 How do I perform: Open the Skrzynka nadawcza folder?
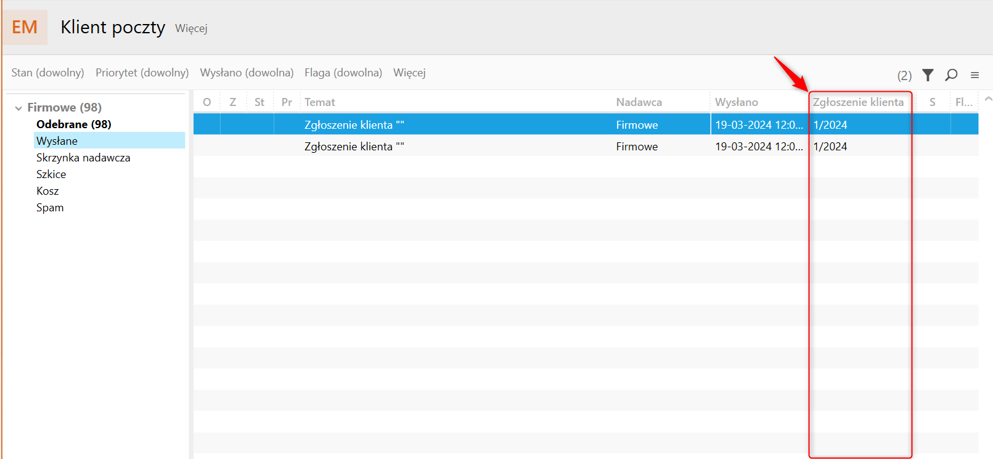click(83, 158)
